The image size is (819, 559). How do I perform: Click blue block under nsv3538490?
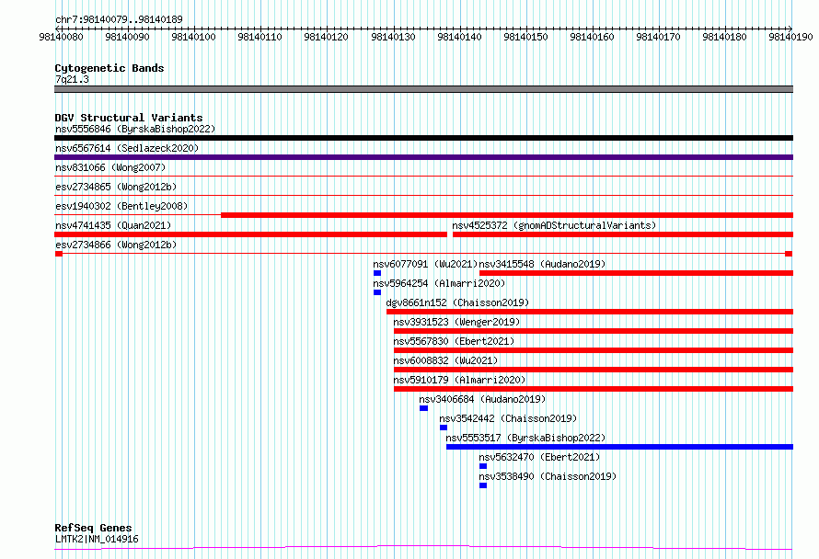483,485
